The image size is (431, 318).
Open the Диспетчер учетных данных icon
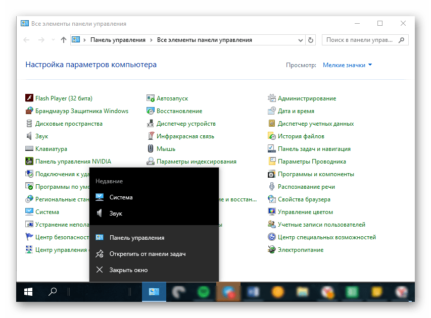tap(271, 123)
